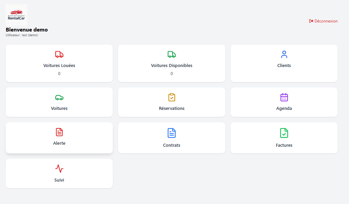
Task: Click the green car icon for Voitures
Action: pyautogui.click(x=59, y=97)
